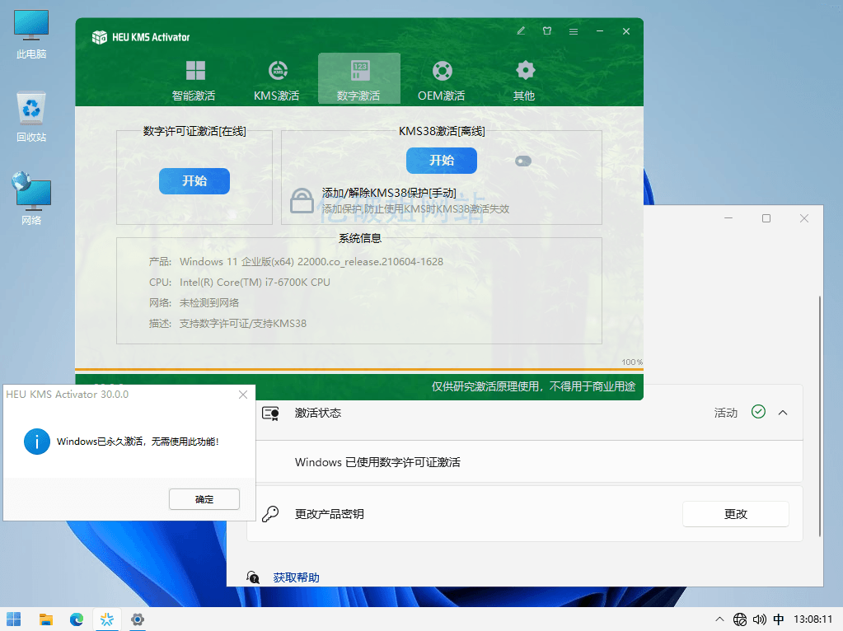Click the volume speaker tray icon
The image size is (843, 631).
[x=759, y=619]
